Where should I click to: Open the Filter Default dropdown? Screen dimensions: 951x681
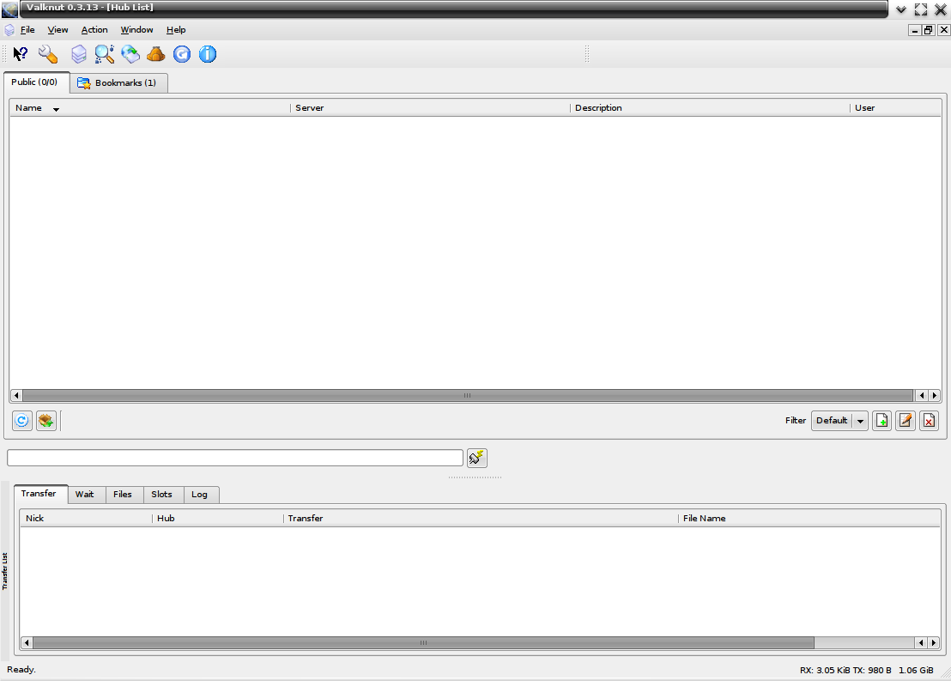pos(839,421)
